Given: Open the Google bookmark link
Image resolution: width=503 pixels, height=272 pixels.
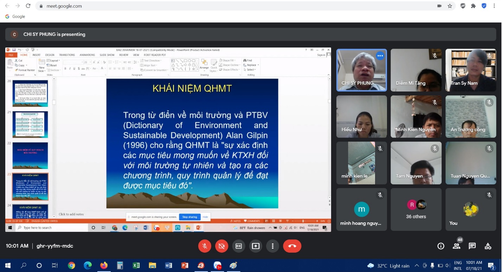Looking at the screenshot, I should (15, 17).
